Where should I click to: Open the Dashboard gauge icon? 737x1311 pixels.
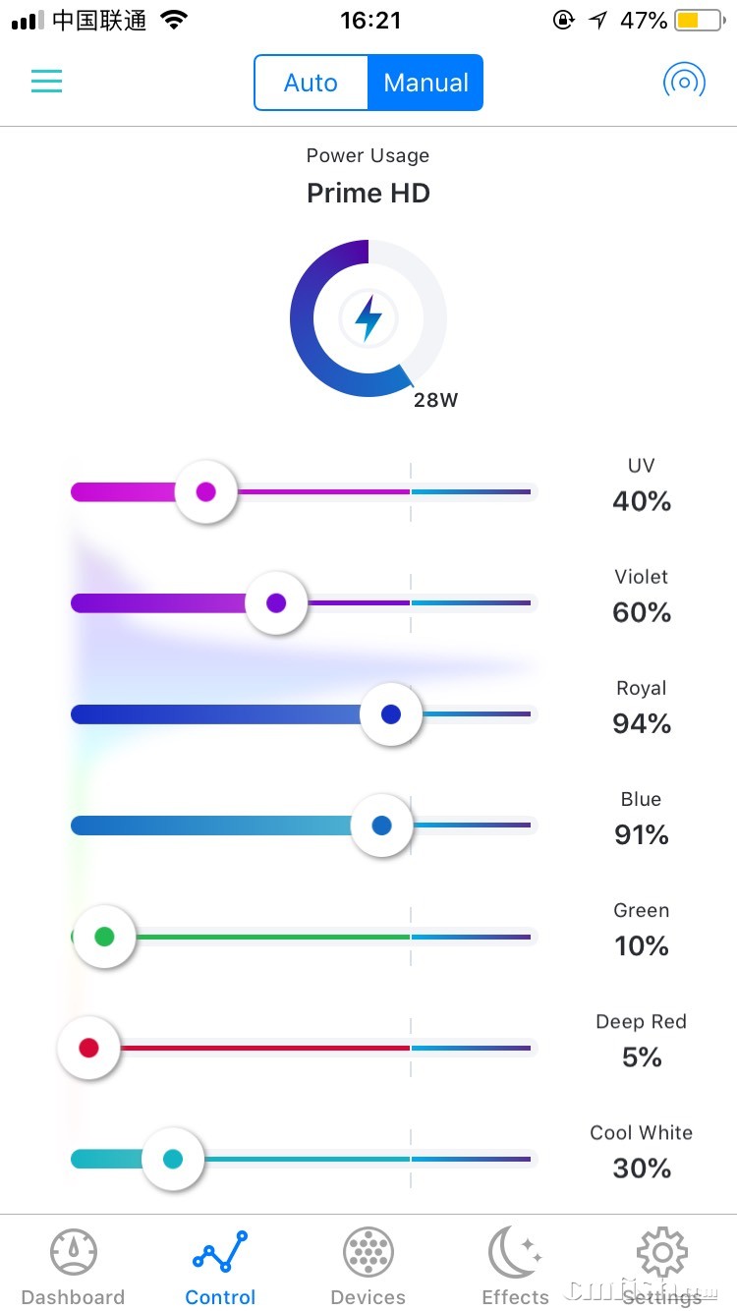[x=74, y=1252]
